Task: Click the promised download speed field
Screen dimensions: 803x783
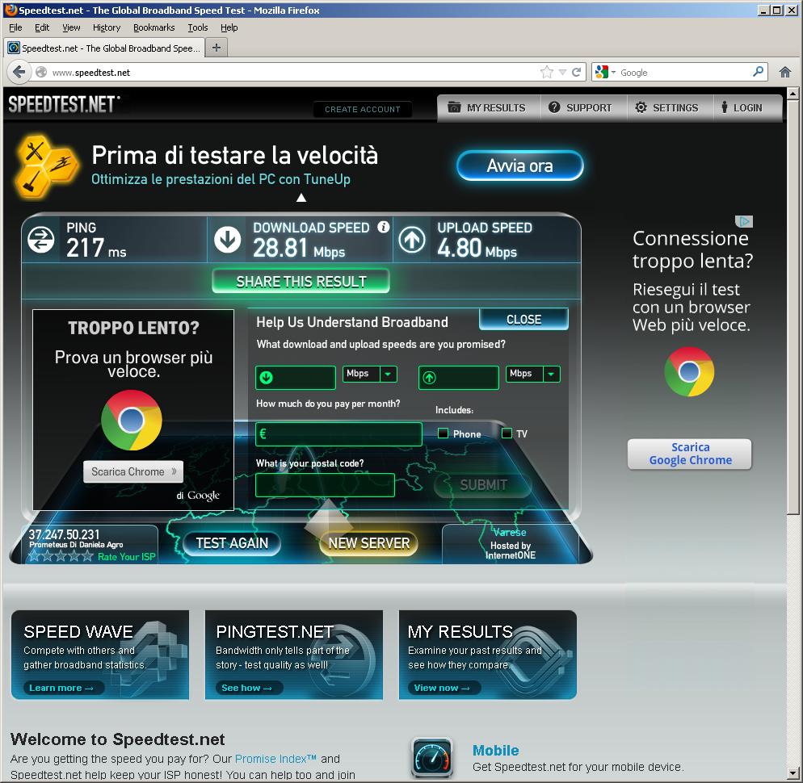Action: pyautogui.click(x=296, y=378)
